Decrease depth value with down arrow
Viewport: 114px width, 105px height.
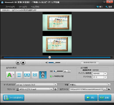tap(69, 72)
